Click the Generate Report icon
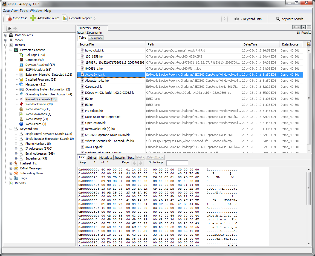The image size is (315, 256). 65,18
